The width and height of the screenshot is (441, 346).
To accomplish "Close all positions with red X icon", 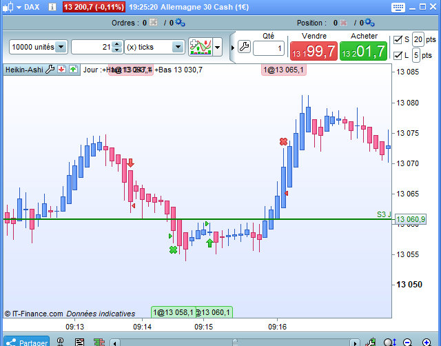I will pos(343,23).
